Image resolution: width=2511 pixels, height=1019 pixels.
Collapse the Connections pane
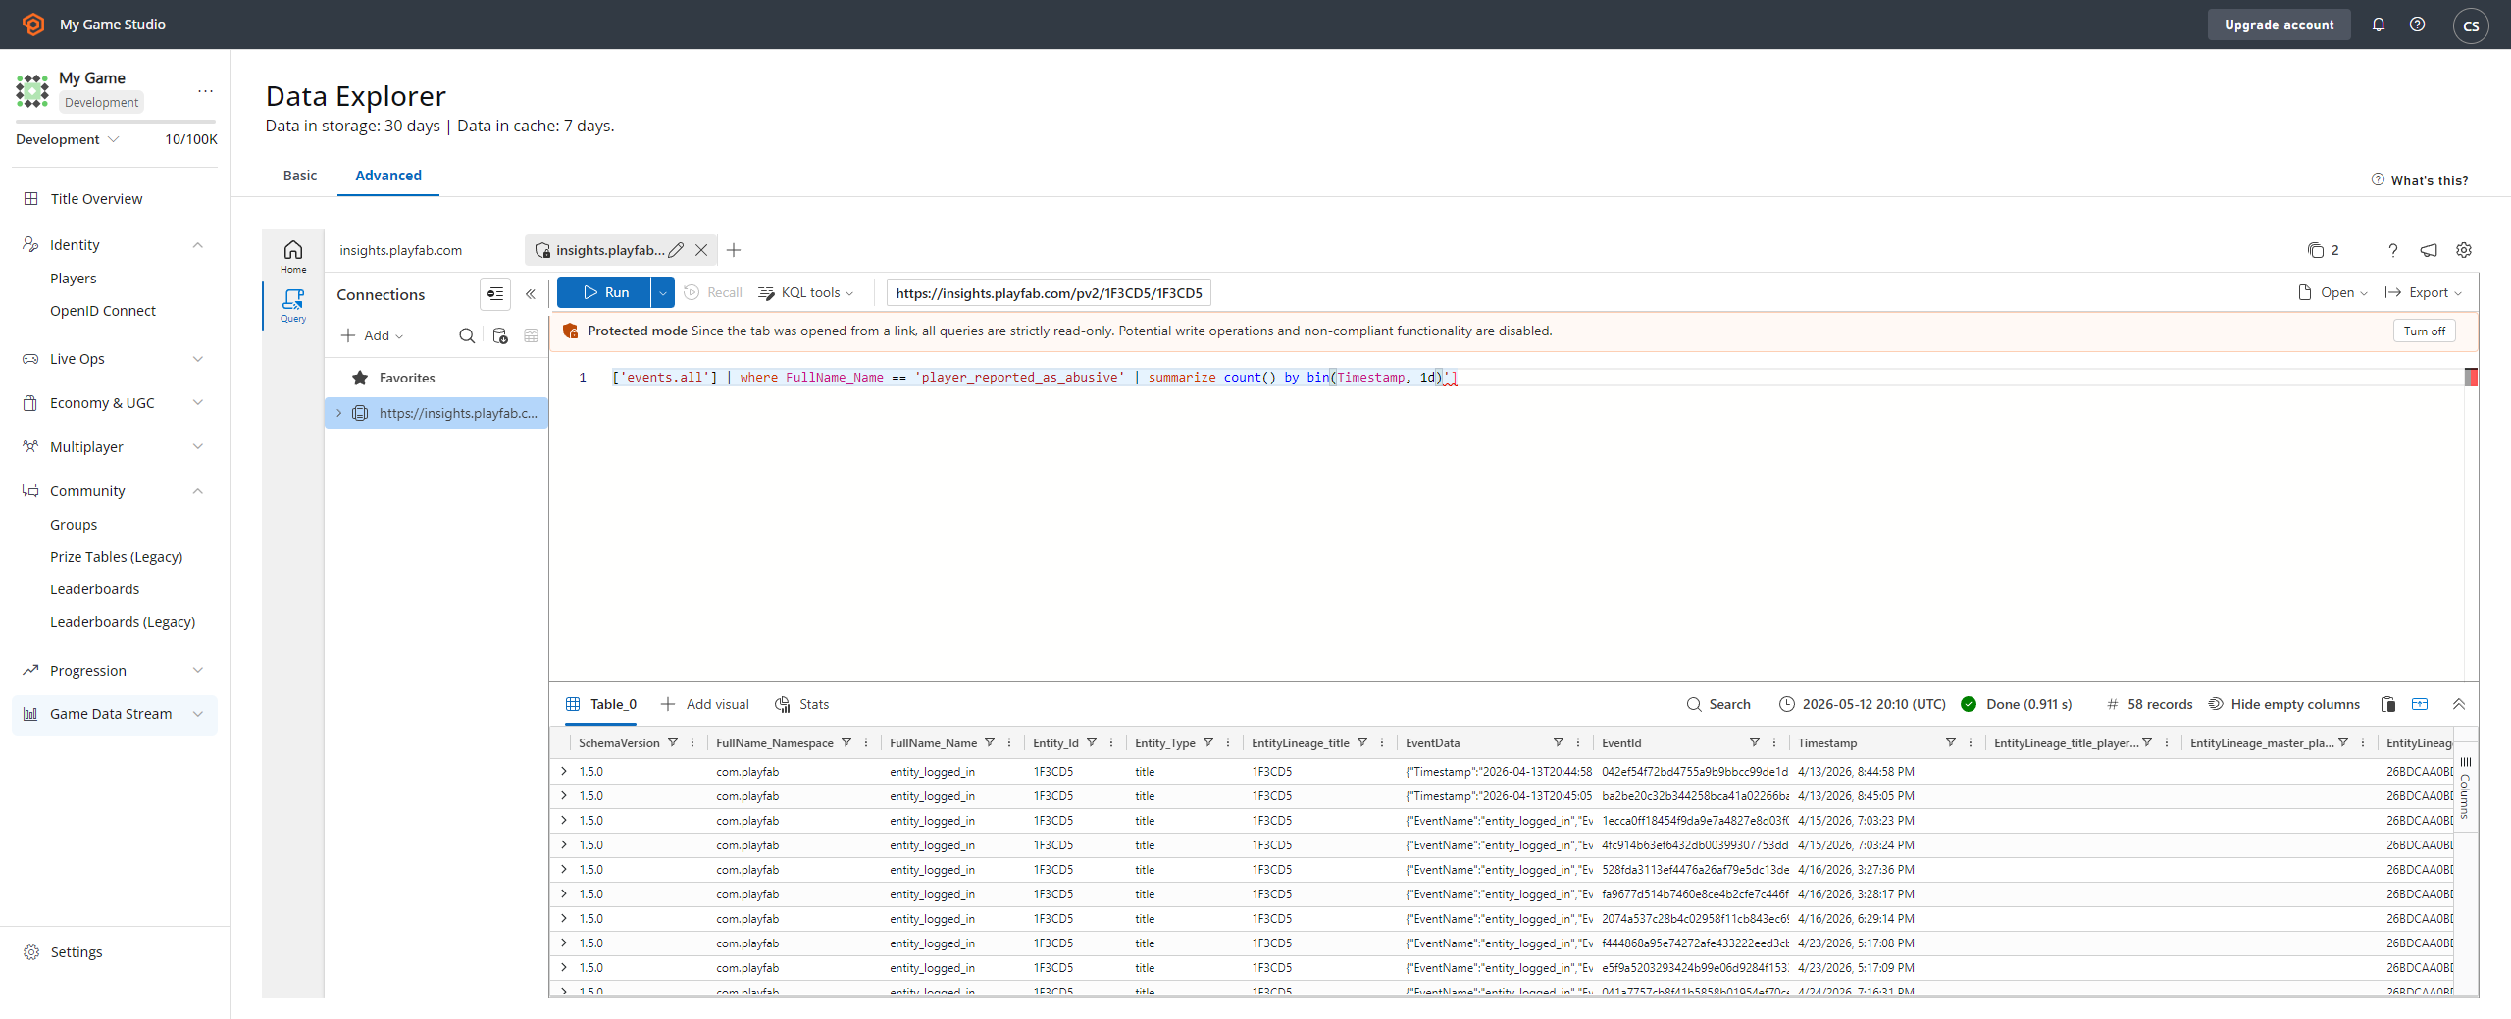pyautogui.click(x=531, y=294)
